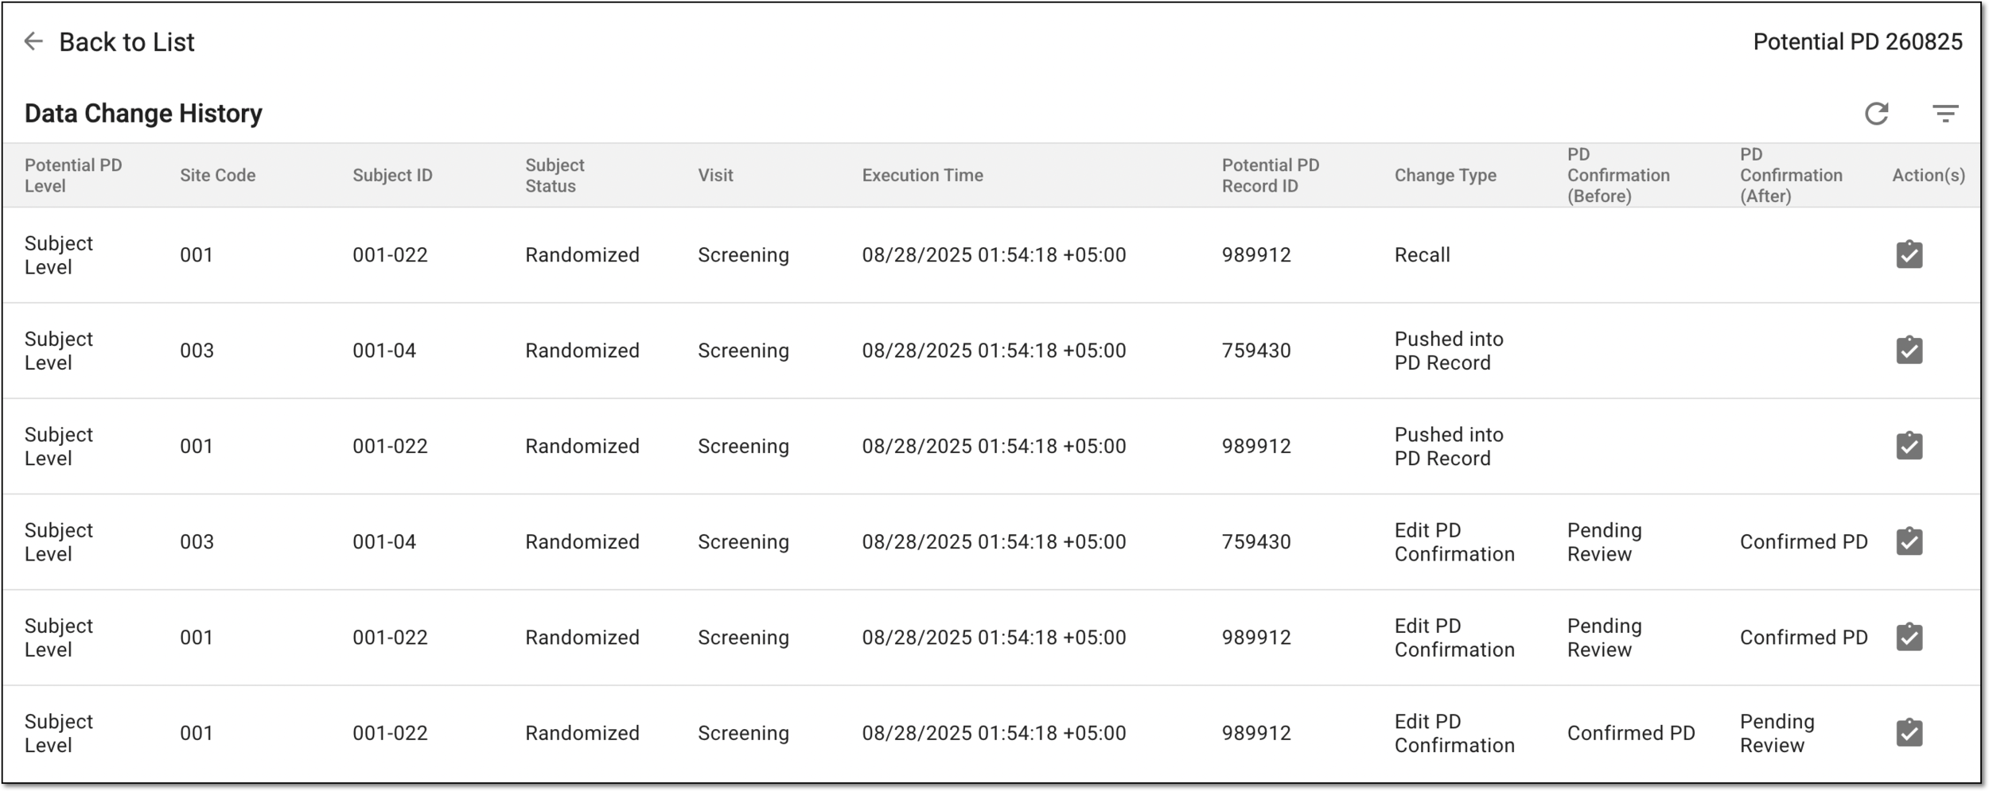
Task: Click the Execution Time column header
Action: (x=922, y=175)
